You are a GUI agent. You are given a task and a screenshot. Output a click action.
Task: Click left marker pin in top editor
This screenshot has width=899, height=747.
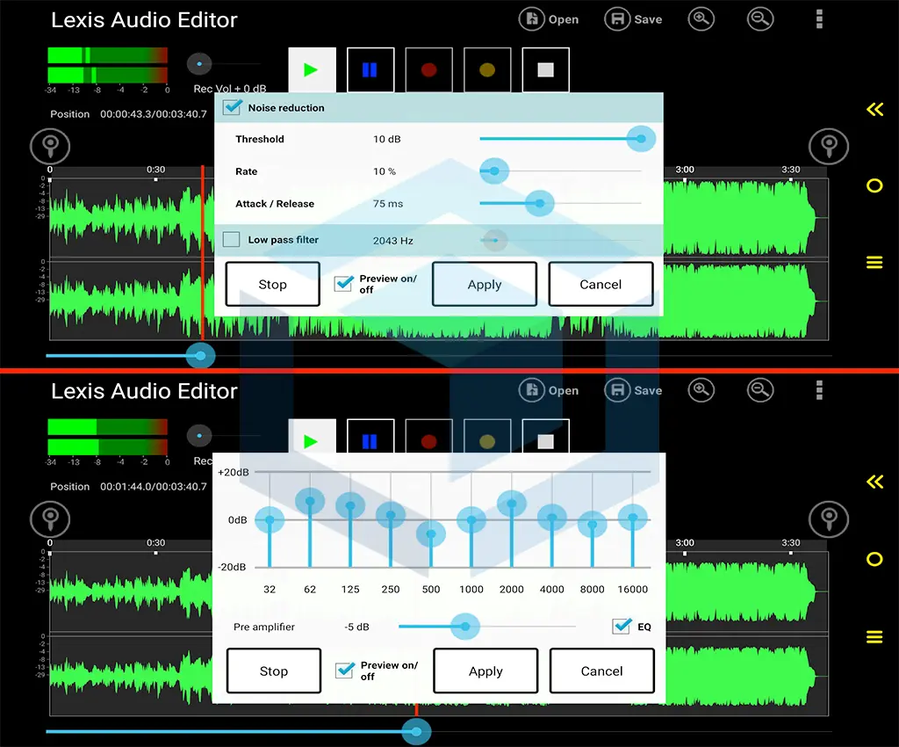[50, 146]
